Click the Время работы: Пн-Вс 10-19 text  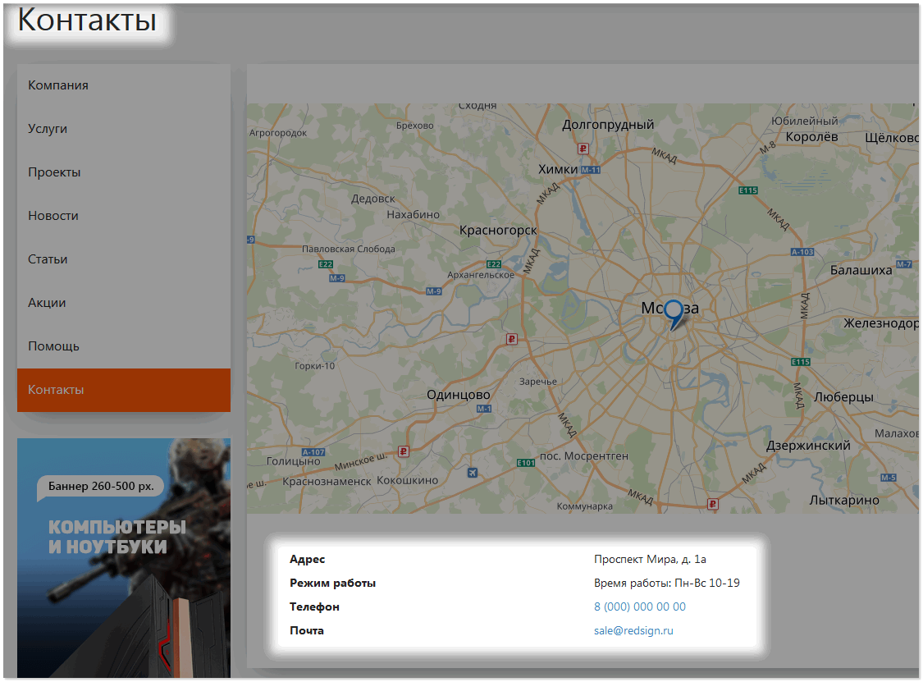667,583
